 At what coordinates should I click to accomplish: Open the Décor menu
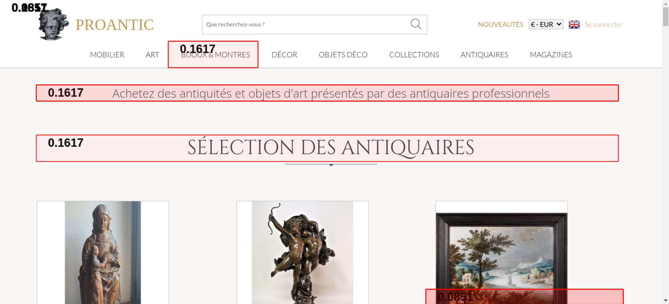pyautogui.click(x=284, y=55)
